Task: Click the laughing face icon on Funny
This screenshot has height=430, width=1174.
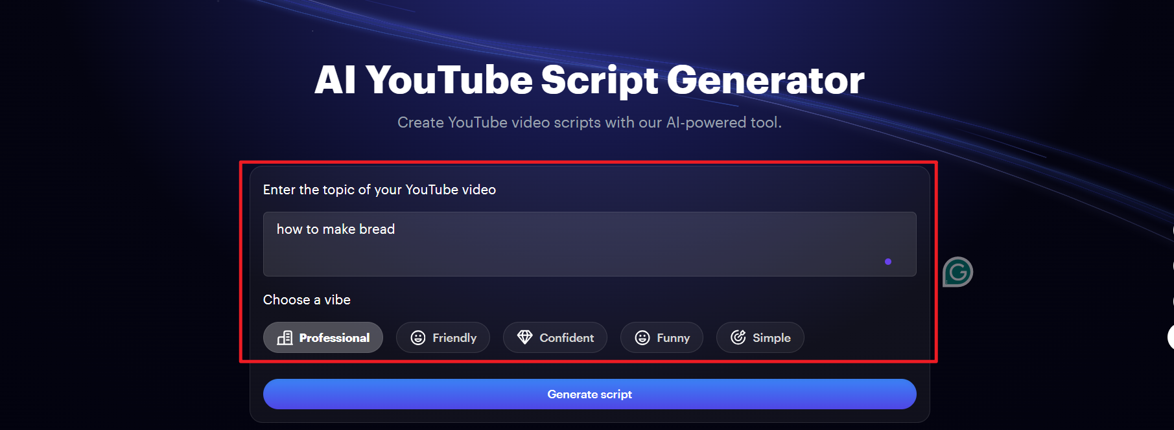Action: pos(642,338)
